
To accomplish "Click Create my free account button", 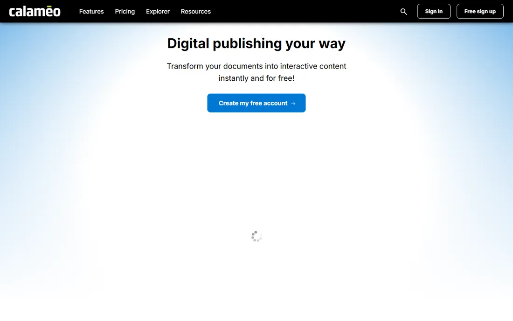I will coord(256,103).
